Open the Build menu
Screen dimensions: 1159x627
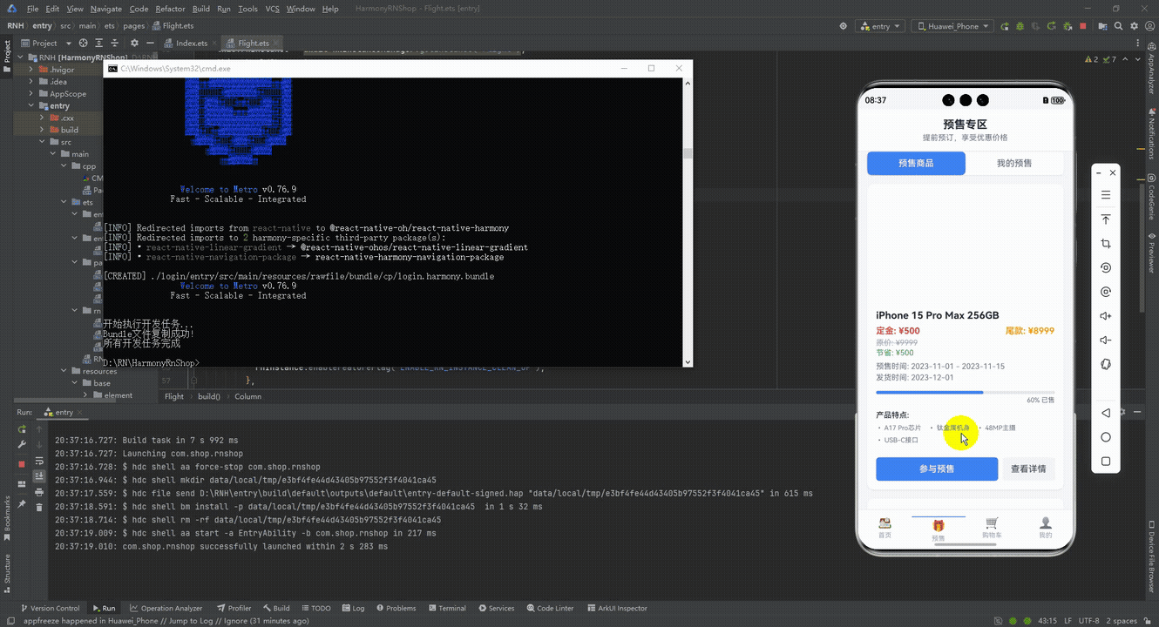click(x=201, y=9)
